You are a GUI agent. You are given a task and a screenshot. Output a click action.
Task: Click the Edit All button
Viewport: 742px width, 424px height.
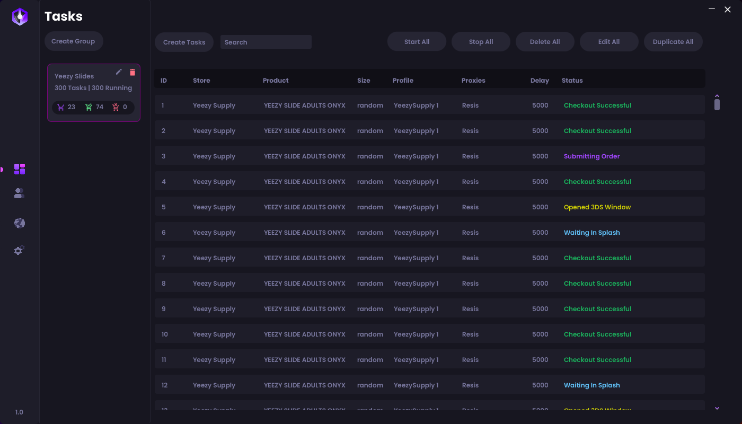coord(609,42)
